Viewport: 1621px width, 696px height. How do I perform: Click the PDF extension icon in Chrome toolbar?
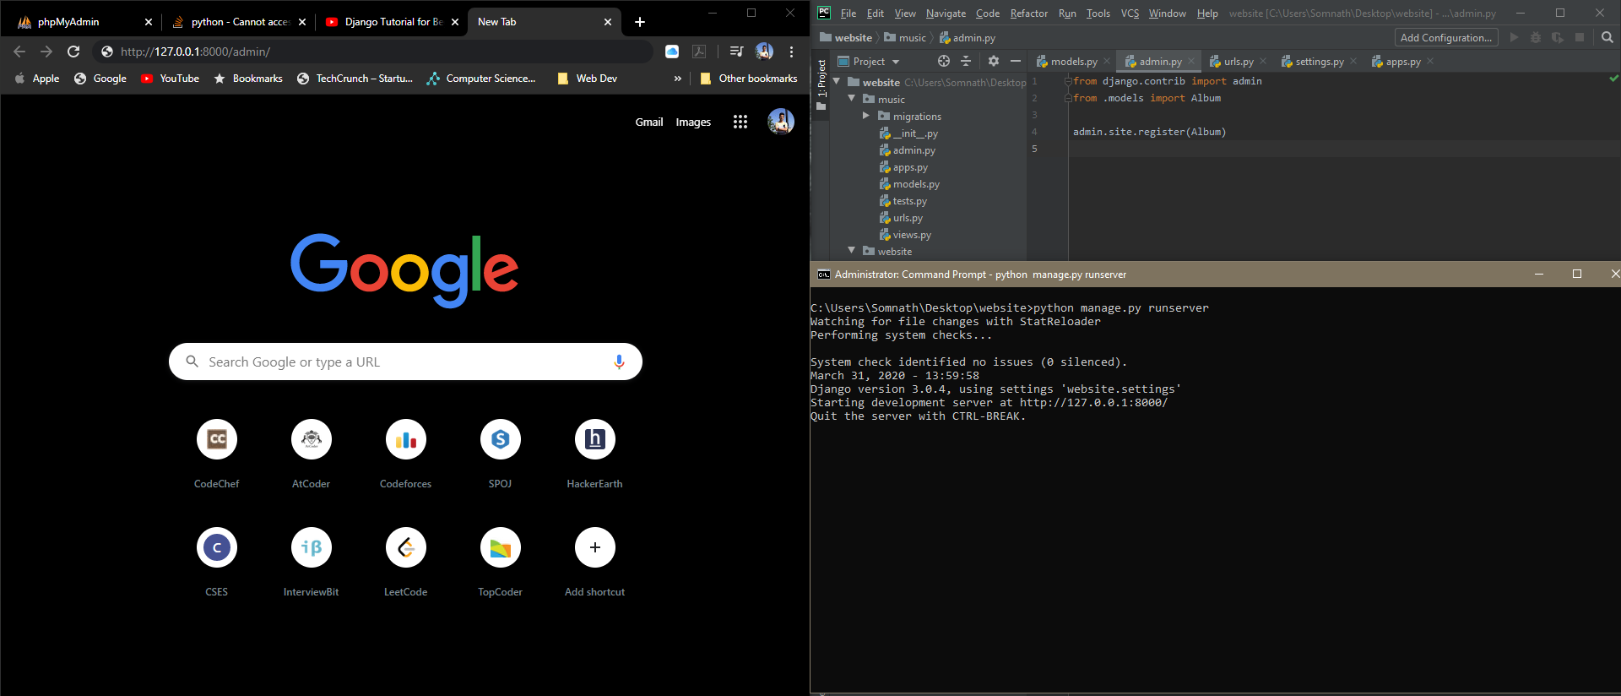[x=699, y=52]
